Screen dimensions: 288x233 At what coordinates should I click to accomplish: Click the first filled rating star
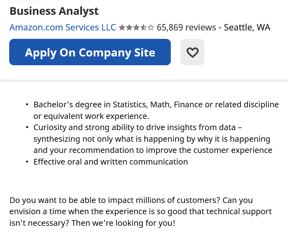coord(122,28)
